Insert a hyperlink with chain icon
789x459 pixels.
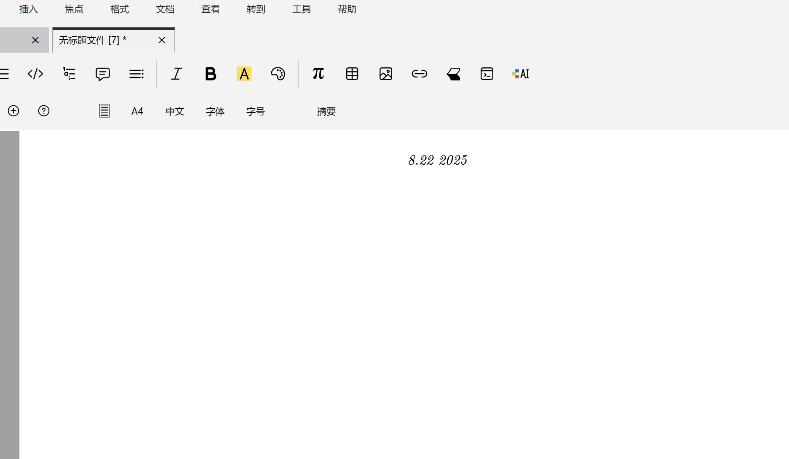(420, 74)
